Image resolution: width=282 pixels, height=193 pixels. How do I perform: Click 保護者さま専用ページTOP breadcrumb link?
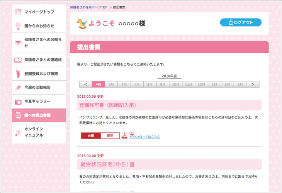point(88,7)
